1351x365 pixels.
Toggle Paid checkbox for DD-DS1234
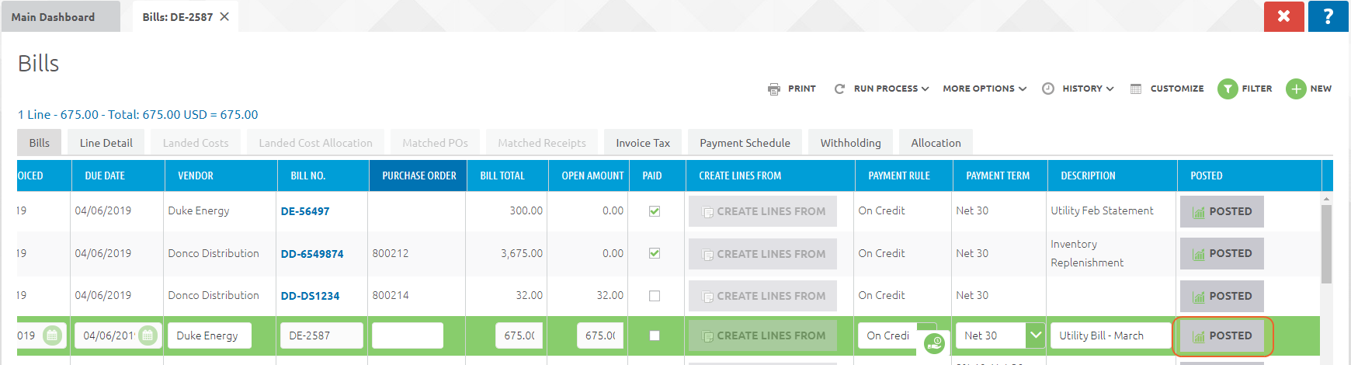(655, 296)
